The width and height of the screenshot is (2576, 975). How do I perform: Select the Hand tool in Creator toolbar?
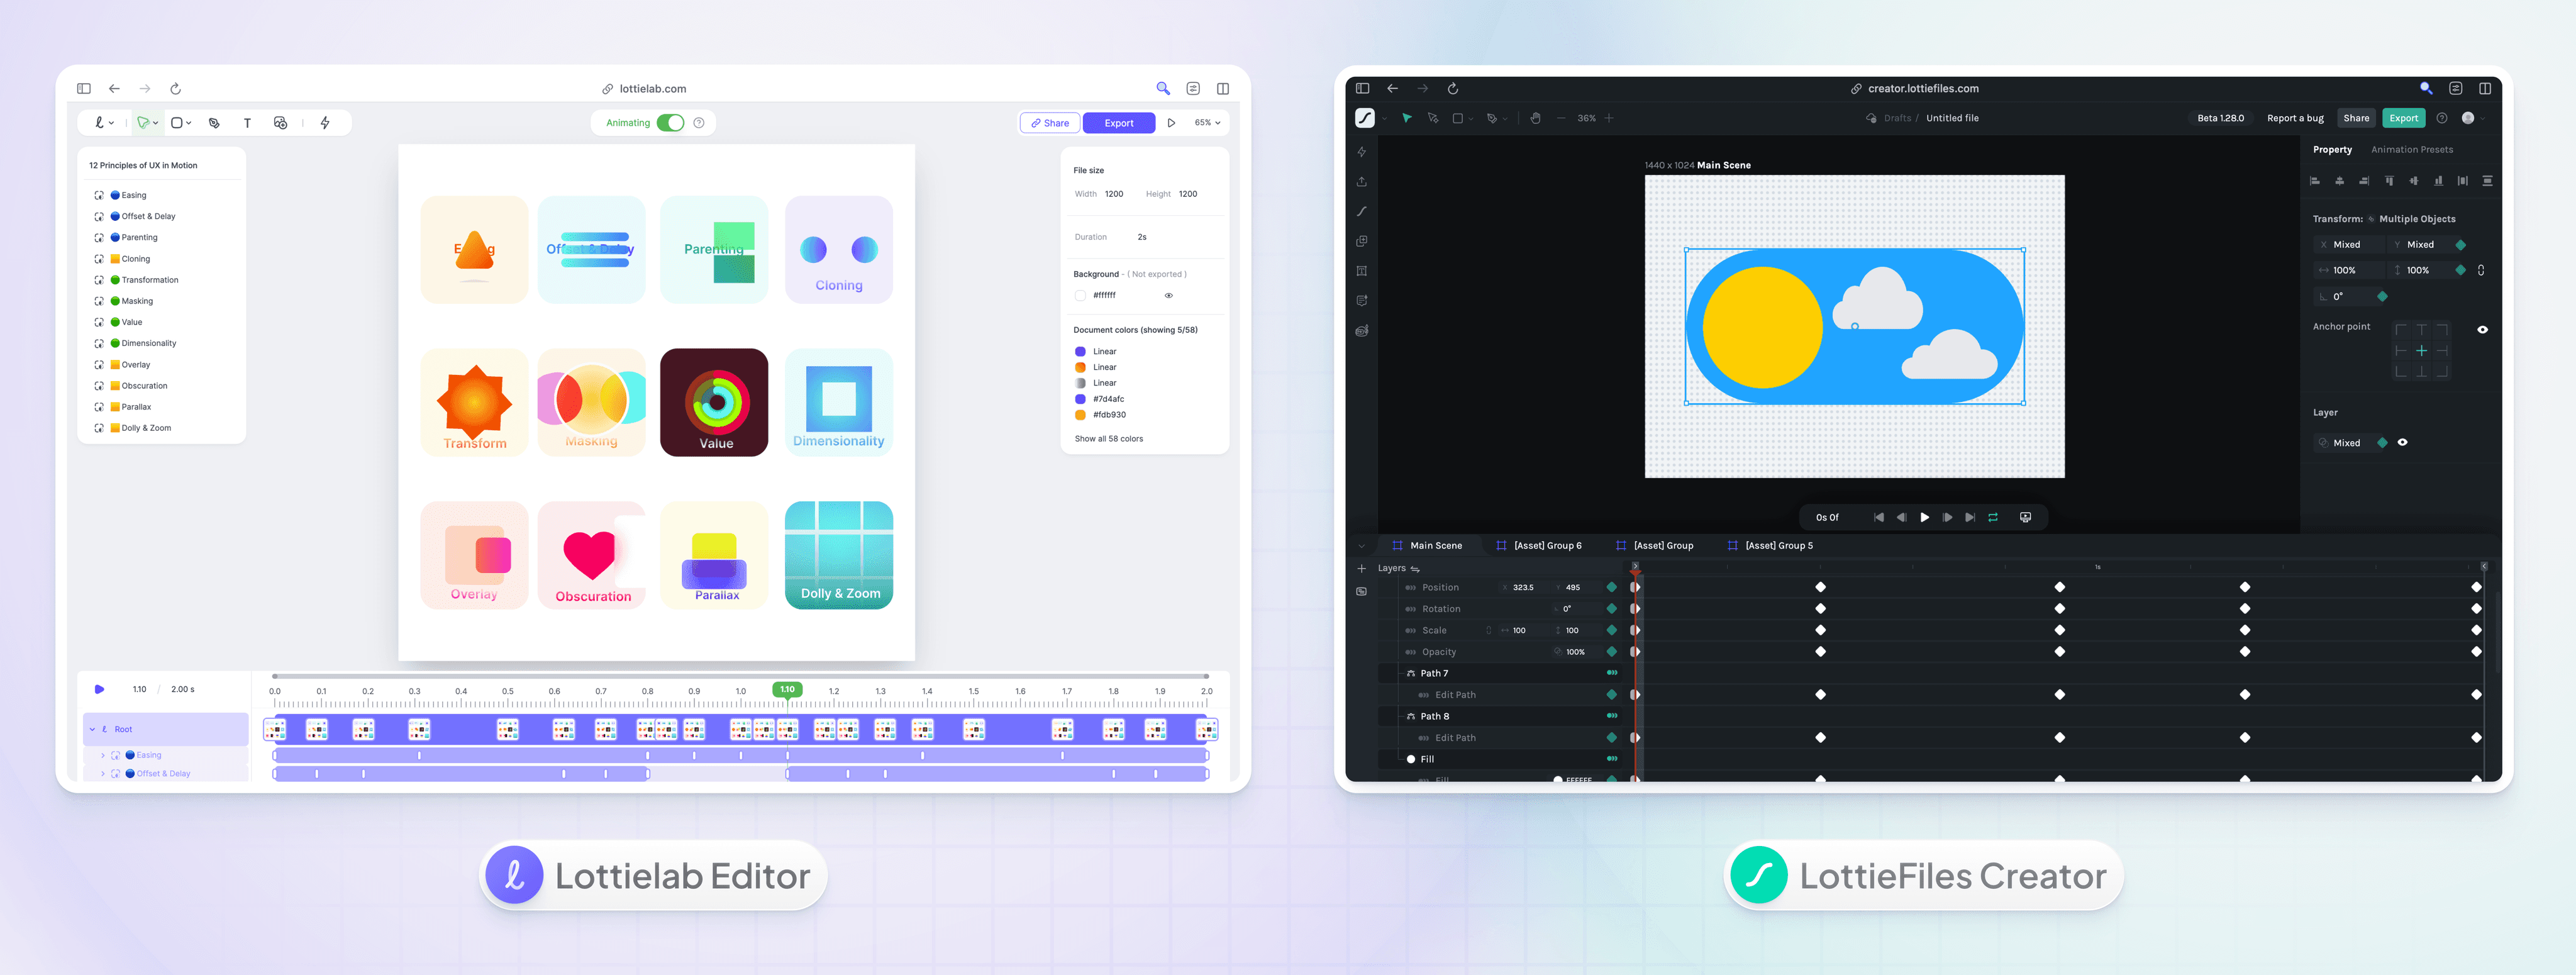pos(1536,118)
